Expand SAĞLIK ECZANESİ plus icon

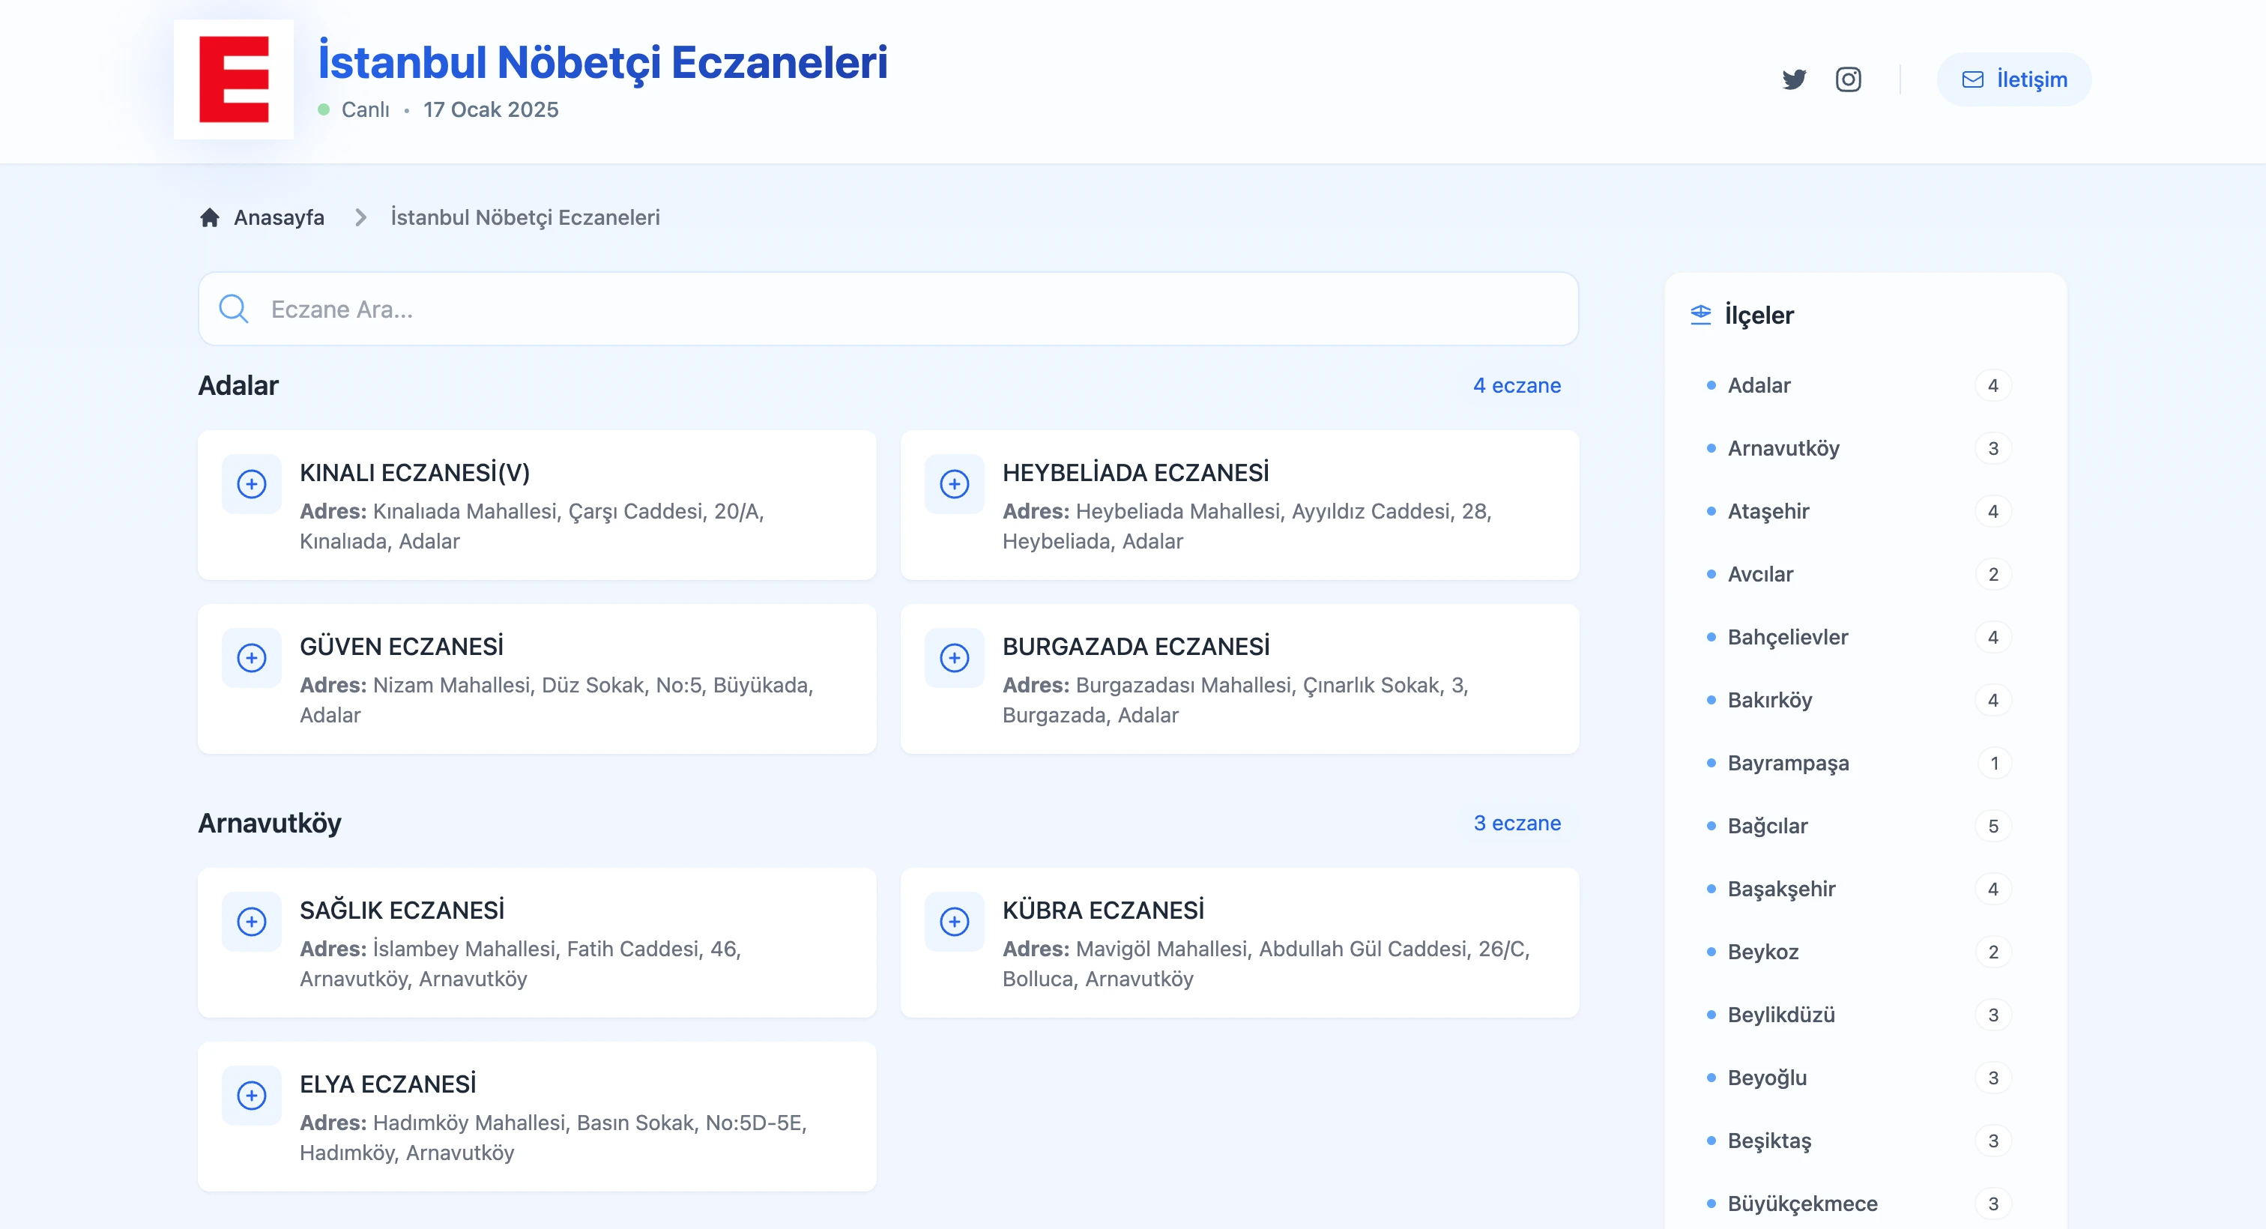click(252, 921)
